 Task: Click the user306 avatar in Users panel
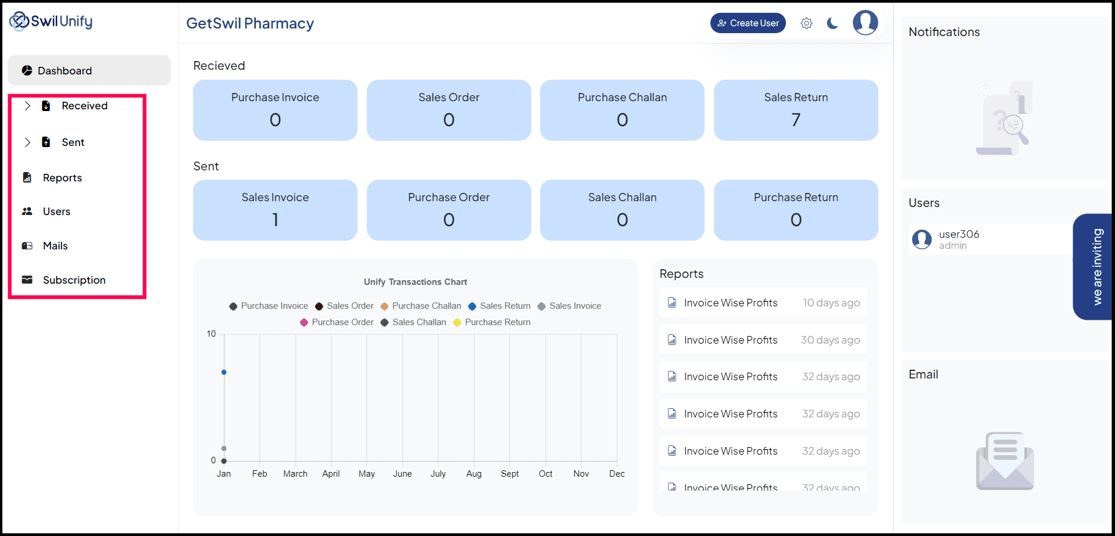tap(921, 239)
